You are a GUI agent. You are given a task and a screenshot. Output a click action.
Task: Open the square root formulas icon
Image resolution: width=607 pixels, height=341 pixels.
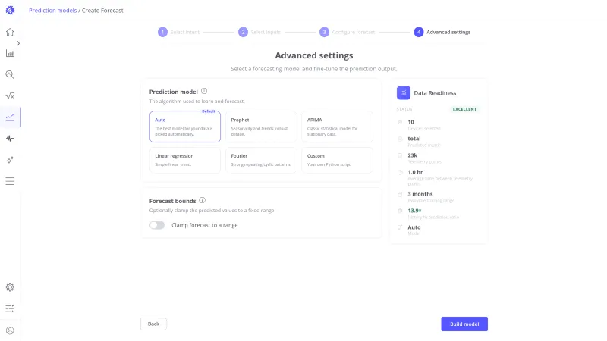(10, 96)
